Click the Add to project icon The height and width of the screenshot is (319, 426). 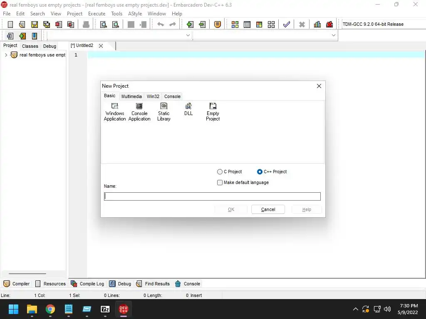click(190, 25)
